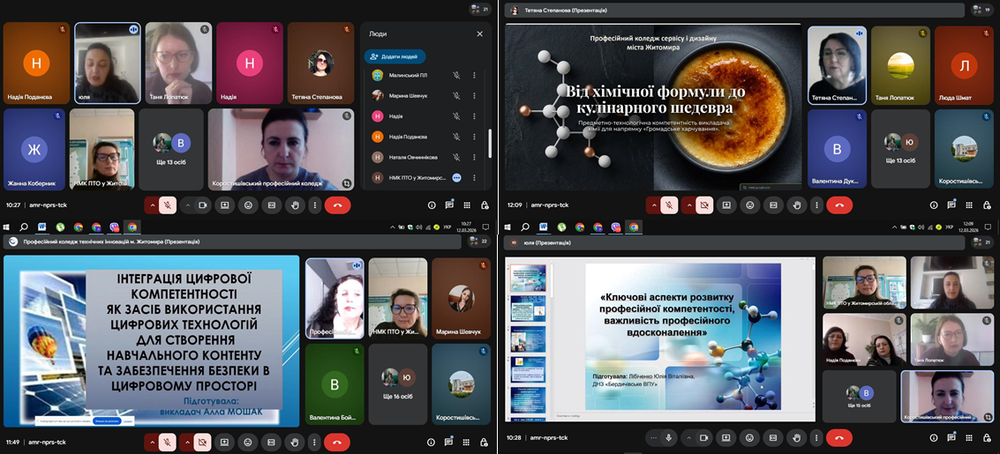
Task: Open meeting details info icon in 12:09 meeting
Action: 934,205
